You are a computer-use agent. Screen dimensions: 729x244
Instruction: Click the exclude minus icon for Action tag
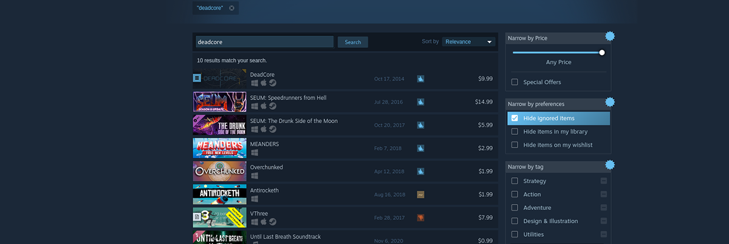(x=604, y=194)
